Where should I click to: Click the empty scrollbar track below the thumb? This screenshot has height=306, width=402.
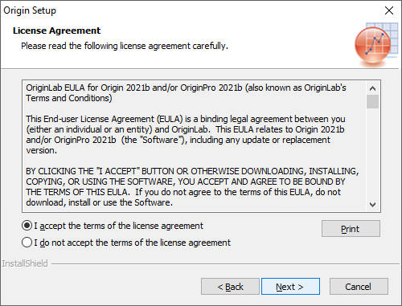point(372,153)
